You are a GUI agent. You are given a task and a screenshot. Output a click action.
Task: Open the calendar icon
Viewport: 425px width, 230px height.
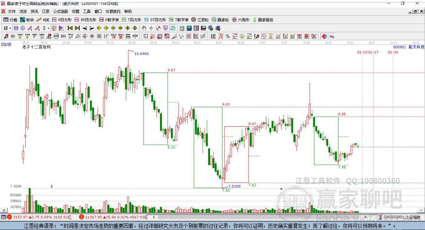tap(182, 28)
